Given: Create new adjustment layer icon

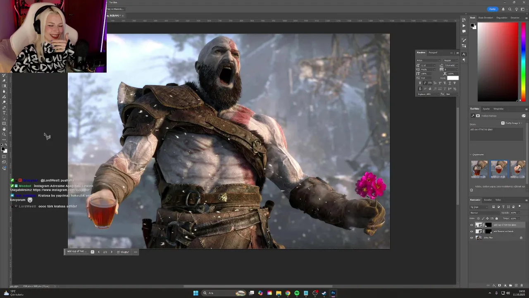Looking at the screenshot, I should coord(505,286).
